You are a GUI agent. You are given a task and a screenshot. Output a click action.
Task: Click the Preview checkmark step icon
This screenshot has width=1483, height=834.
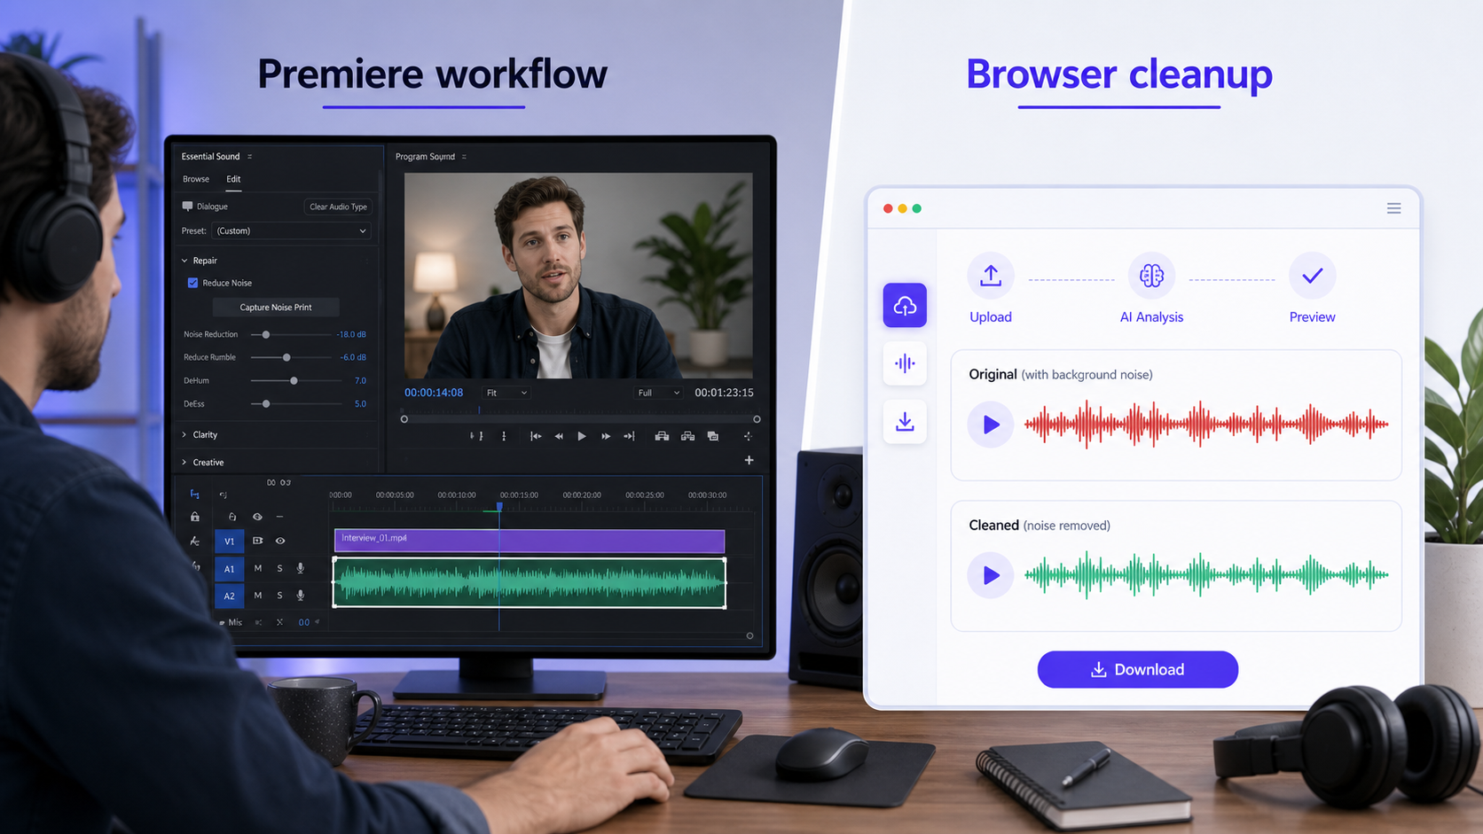point(1312,276)
